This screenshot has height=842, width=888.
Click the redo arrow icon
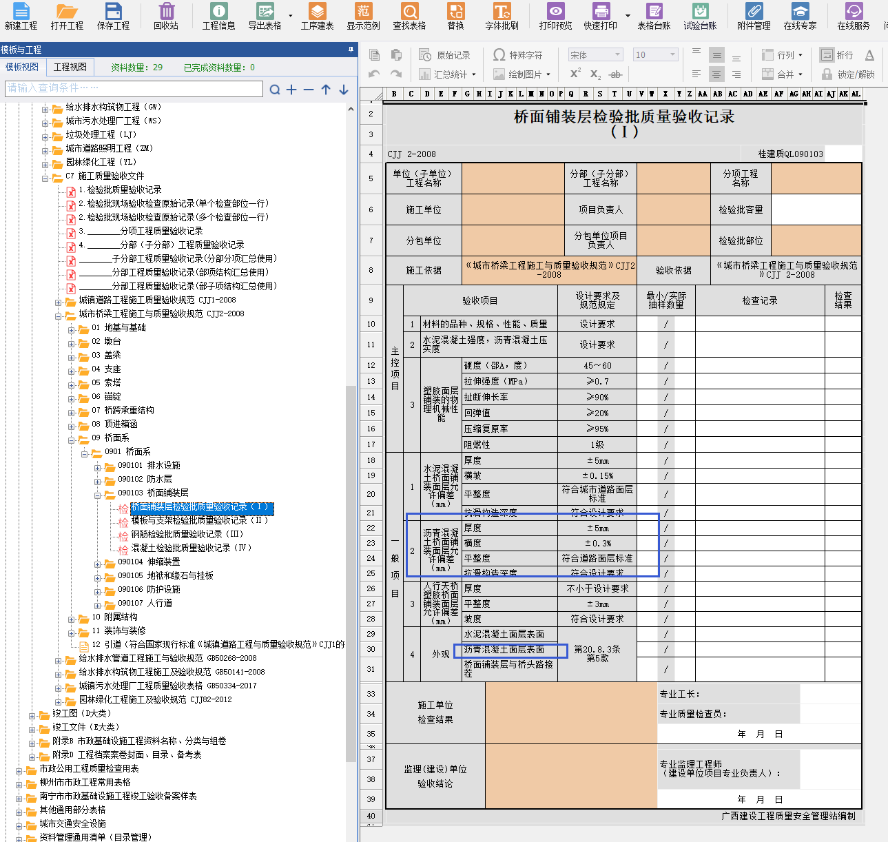(396, 74)
